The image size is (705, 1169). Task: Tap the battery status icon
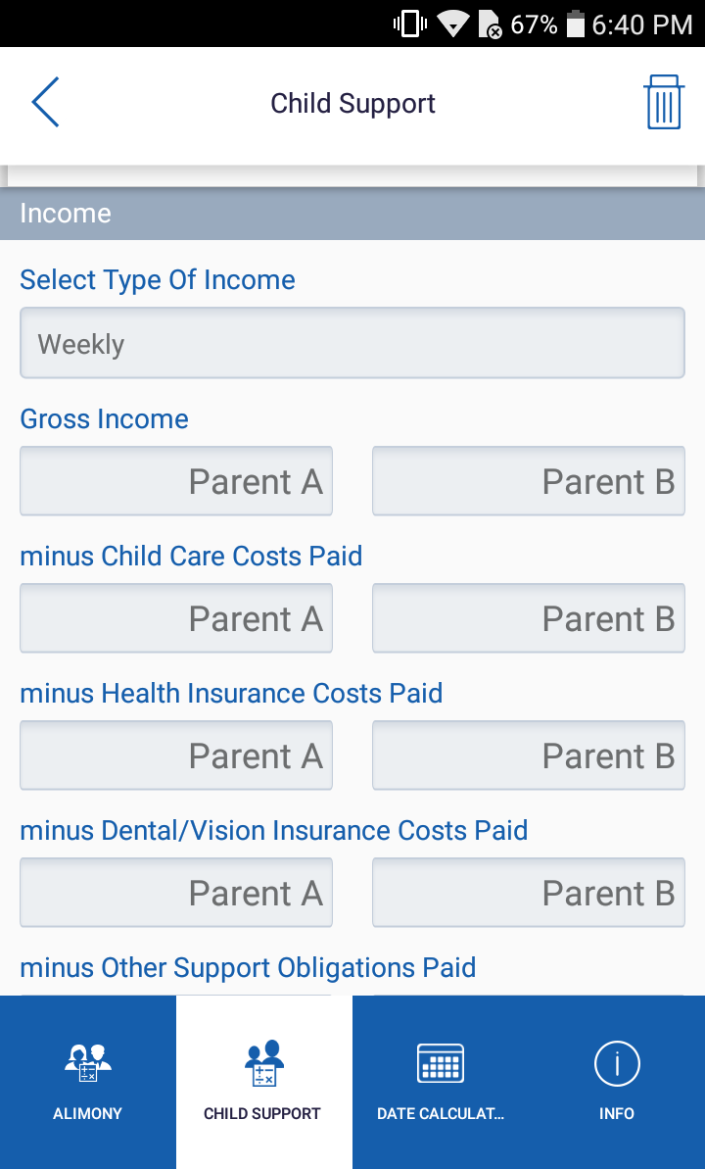[575, 24]
